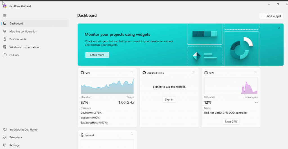The height and width of the screenshot is (149, 288).
Task: Click the GPU utilization graph
Action: pos(231,85)
